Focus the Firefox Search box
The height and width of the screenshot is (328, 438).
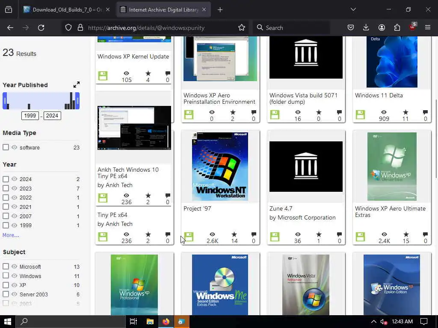(x=292, y=28)
